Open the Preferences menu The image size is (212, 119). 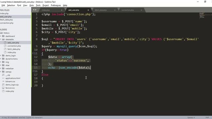(56, 5)
